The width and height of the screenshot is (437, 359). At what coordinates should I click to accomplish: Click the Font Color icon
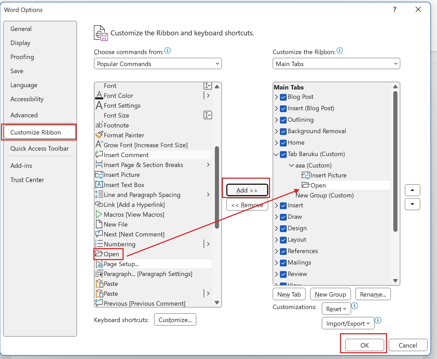(x=99, y=95)
